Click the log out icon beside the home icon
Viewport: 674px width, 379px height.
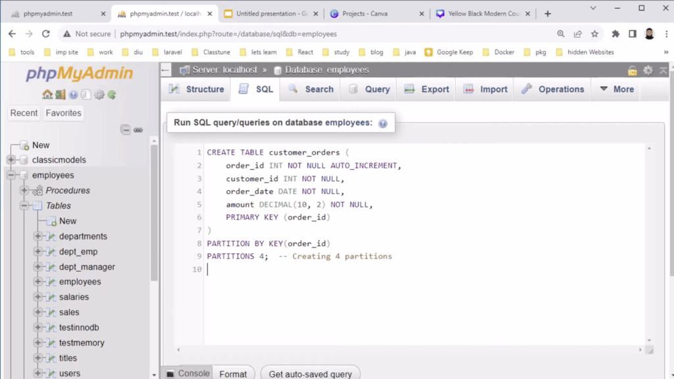click(60, 95)
